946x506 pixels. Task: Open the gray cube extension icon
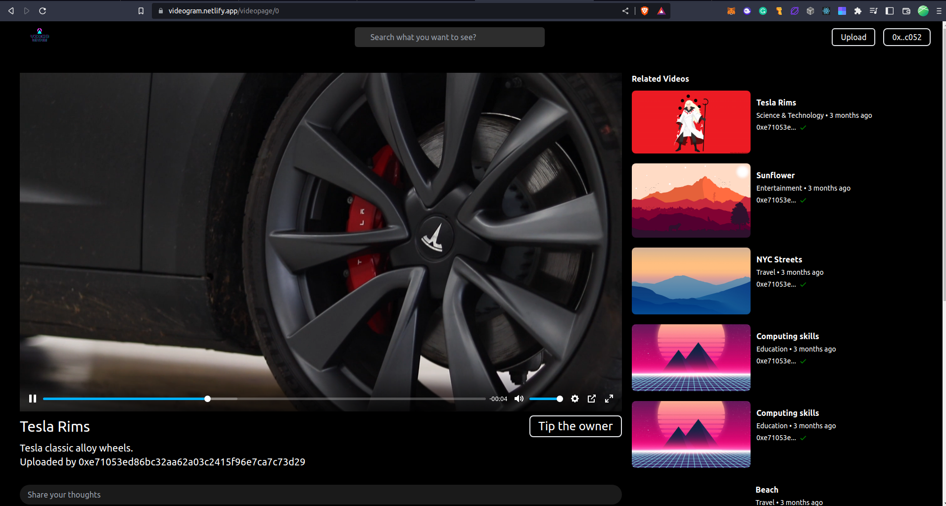point(810,11)
